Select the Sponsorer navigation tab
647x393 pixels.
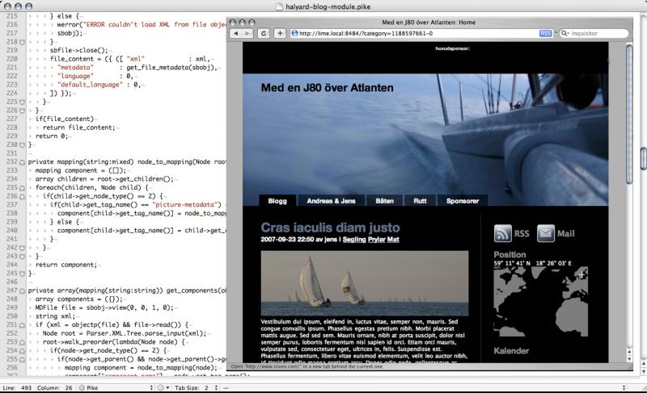pos(461,201)
